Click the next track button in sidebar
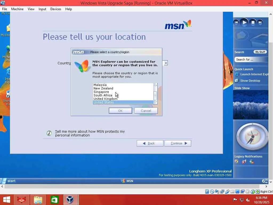 pos(260,22)
